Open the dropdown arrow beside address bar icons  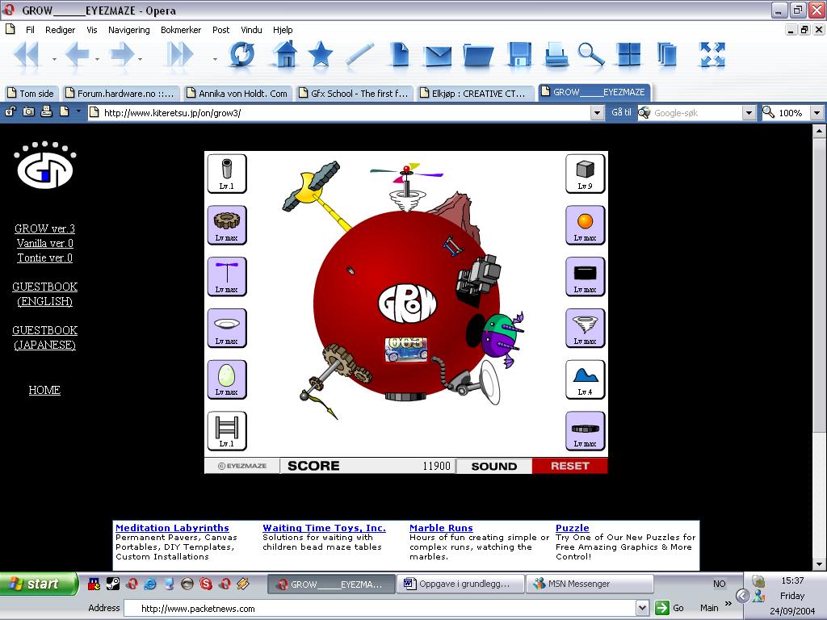click(x=78, y=111)
